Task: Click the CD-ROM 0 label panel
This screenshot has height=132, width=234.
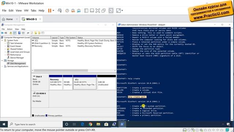Action: coord(40,99)
